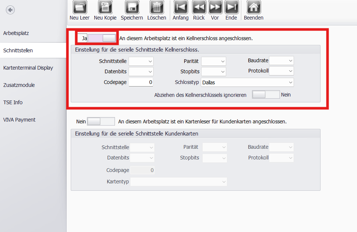Toggle Abziehen des Kellnerschlüssels ignorieren switch
The height and width of the screenshot is (232, 357).
(x=266, y=95)
